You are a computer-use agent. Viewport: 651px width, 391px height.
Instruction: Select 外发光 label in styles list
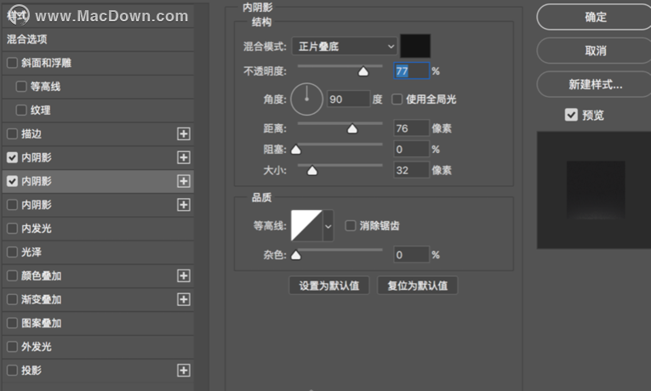[36, 347]
